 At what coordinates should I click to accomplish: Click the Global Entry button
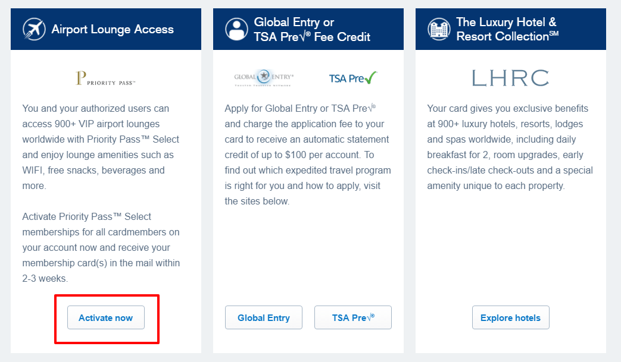264,317
